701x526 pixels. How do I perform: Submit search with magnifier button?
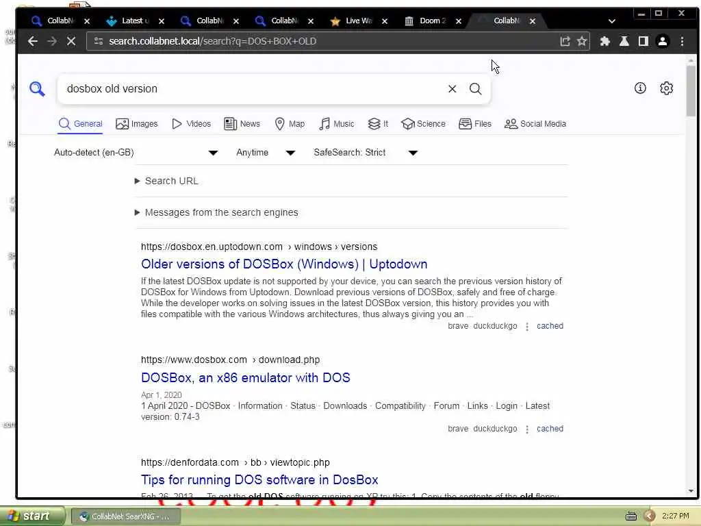point(476,88)
